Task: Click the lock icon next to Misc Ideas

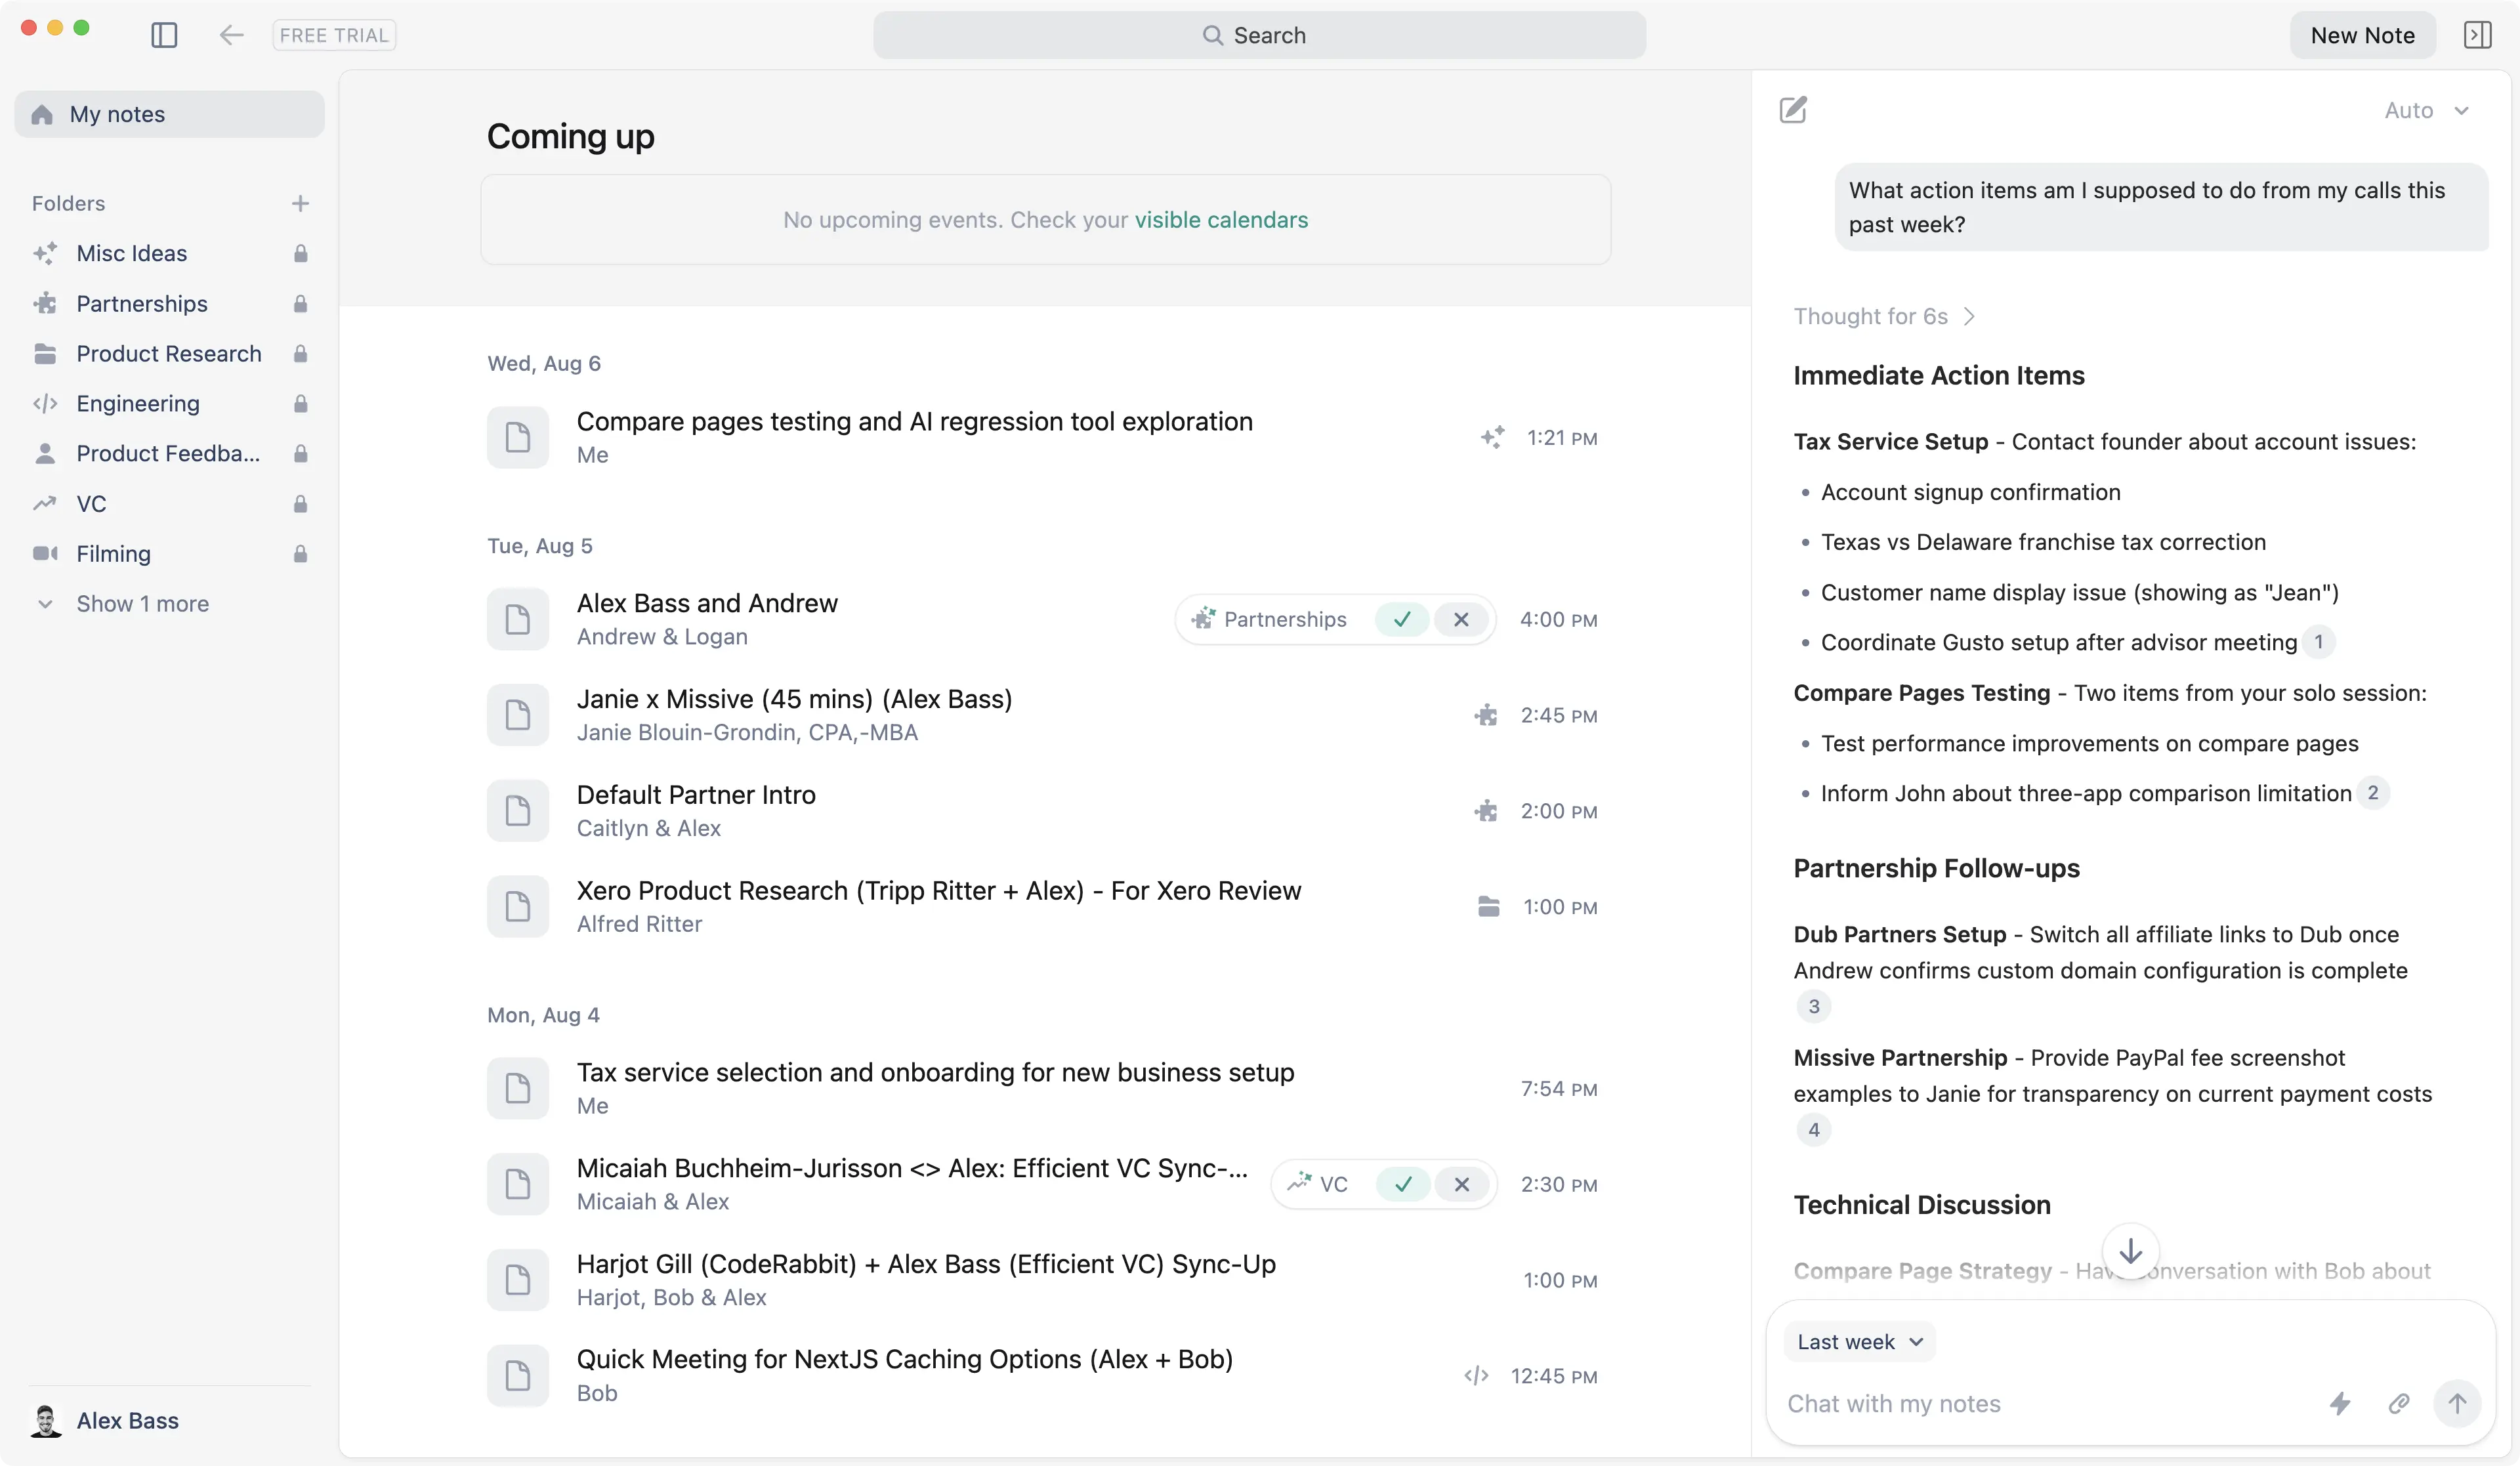Action: coord(300,253)
